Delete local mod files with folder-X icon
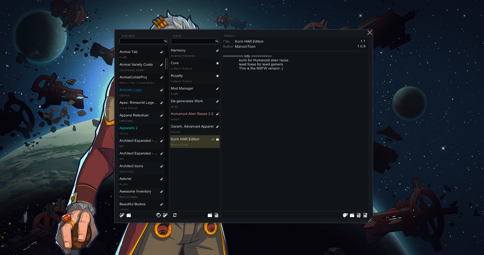Image resolution: width=484 pixels, height=255 pixels. pos(129,215)
